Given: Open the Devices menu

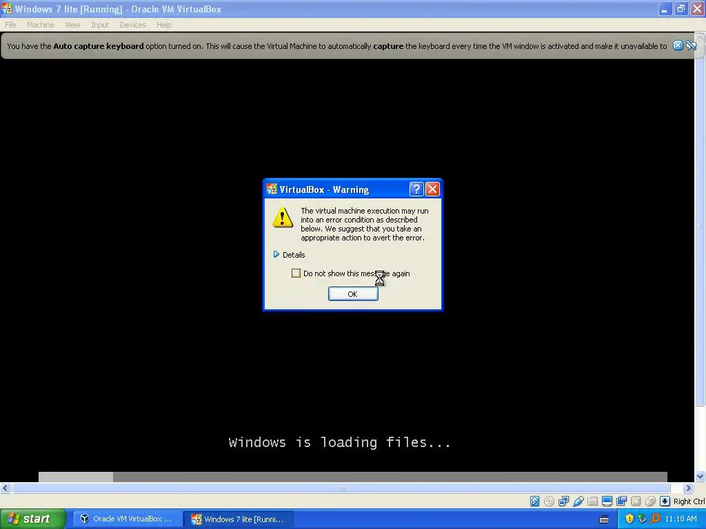Looking at the screenshot, I should tap(133, 25).
